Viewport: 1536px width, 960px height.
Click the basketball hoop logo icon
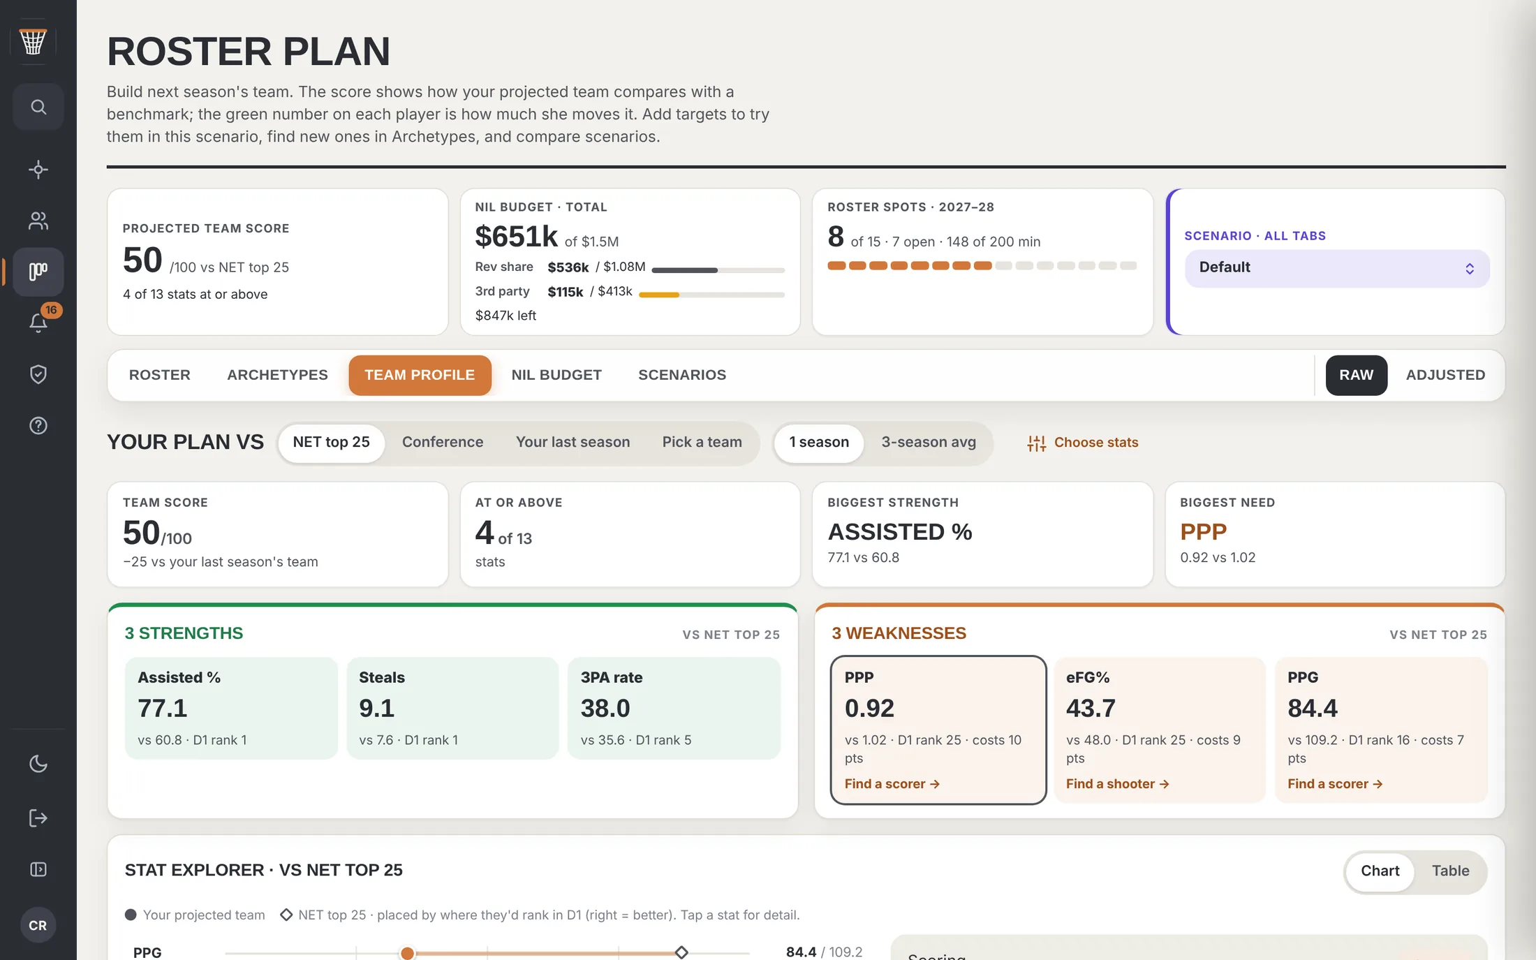[x=33, y=42]
